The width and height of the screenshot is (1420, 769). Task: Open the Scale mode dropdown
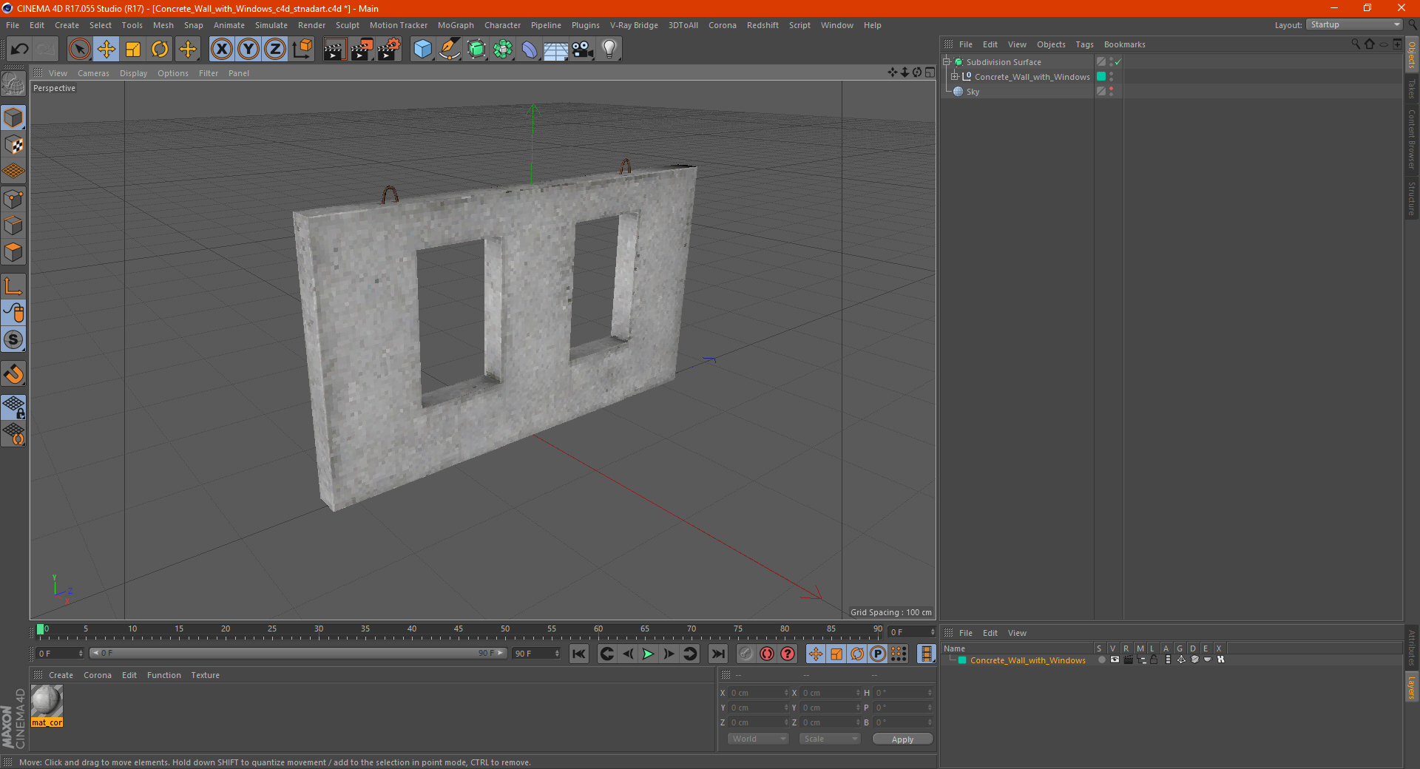point(830,739)
